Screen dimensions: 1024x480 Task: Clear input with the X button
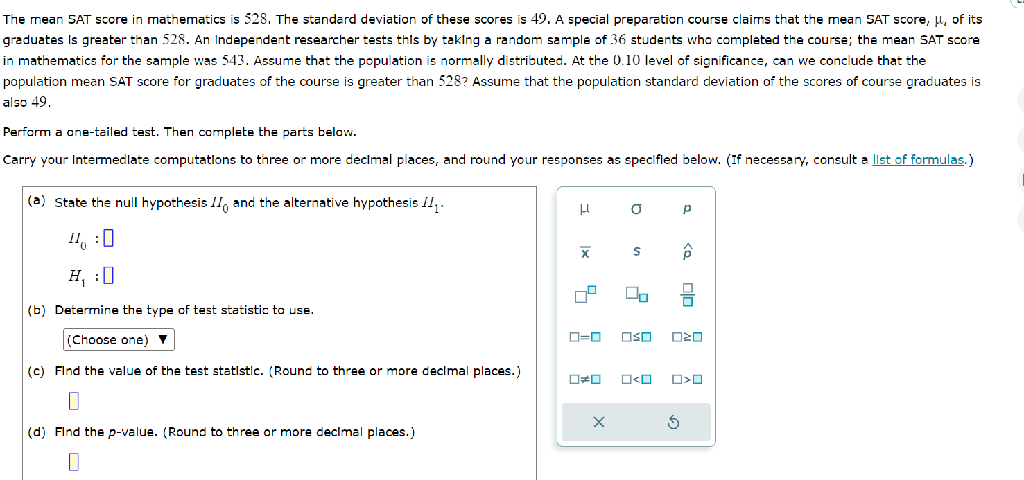[x=598, y=422]
